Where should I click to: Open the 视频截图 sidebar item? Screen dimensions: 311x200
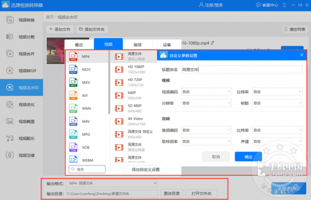(21, 121)
